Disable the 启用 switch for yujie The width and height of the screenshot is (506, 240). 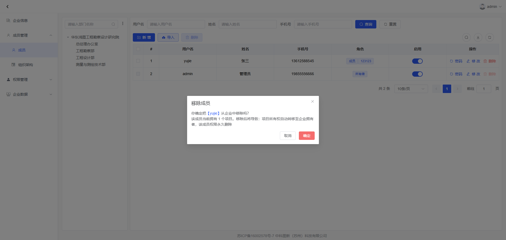pos(417,61)
